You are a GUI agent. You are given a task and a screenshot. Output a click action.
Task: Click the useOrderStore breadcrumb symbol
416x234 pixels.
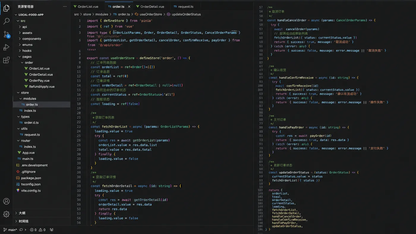pos(149,14)
